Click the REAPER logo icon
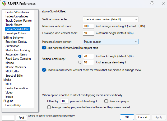 point(4,3)
